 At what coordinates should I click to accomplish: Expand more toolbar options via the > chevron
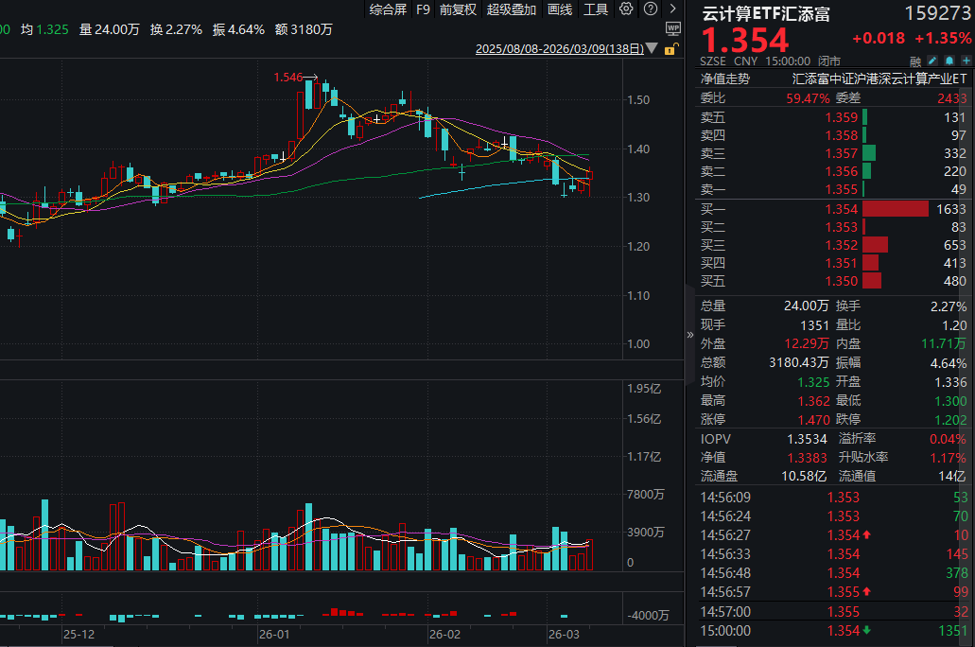[675, 9]
